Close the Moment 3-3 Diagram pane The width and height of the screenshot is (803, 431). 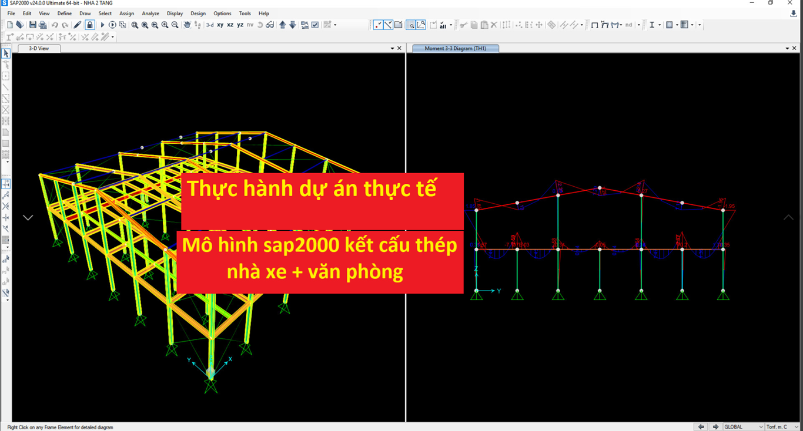[794, 48]
